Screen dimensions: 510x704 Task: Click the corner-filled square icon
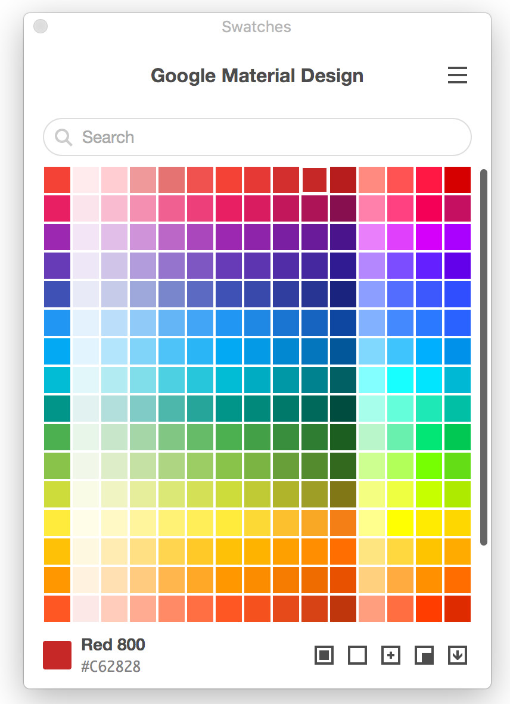pyautogui.click(x=424, y=655)
